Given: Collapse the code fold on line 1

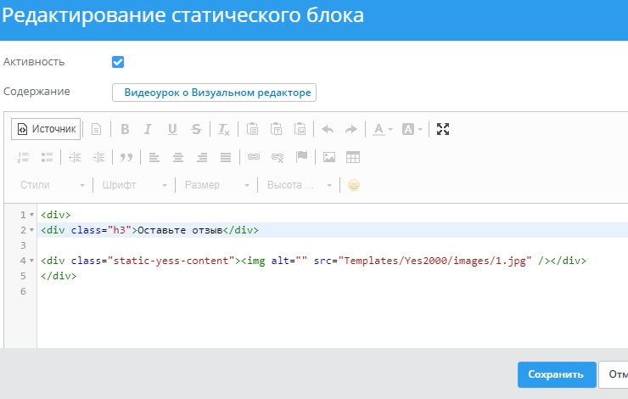Looking at the screenshot, I should pos(32,216).
